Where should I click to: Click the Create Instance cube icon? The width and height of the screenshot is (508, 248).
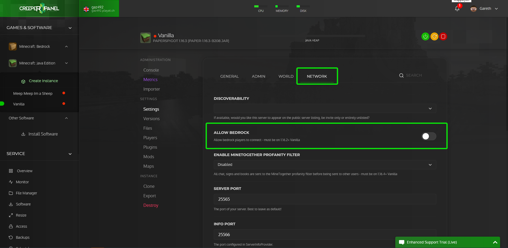coord(23,81)
